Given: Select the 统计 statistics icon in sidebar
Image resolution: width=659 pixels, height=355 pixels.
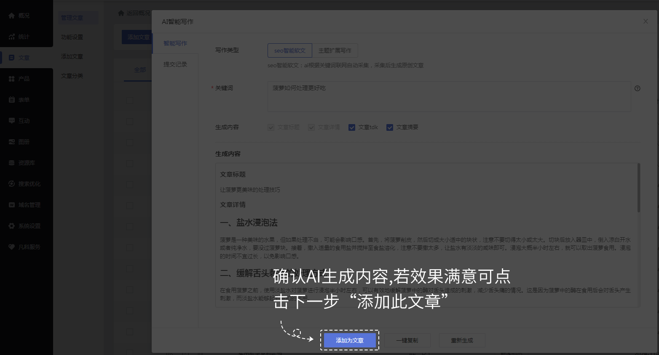Looking at the screenshot, I should click(19, 36).
